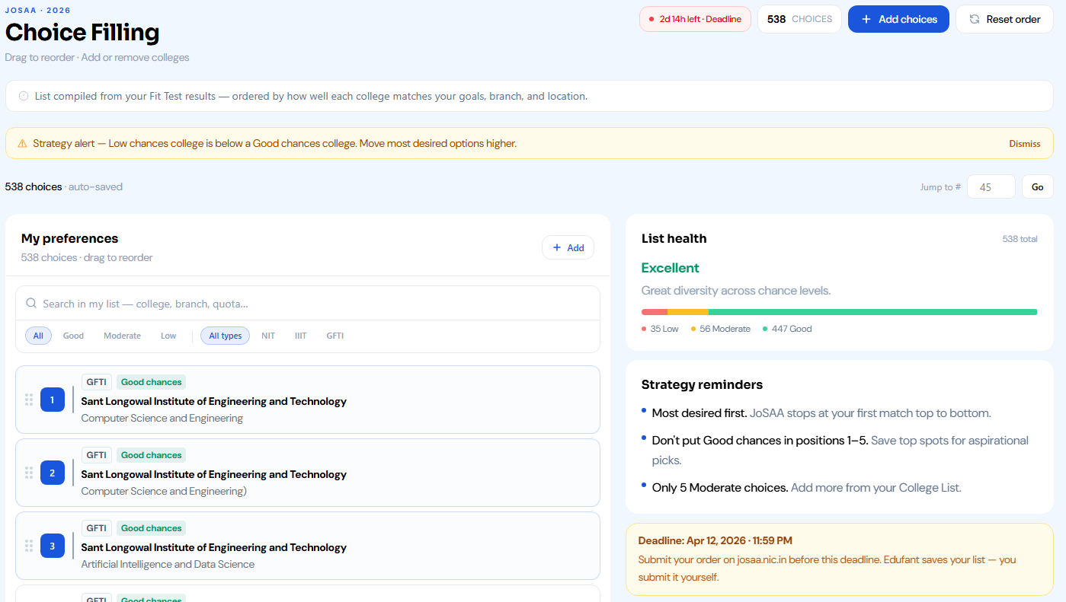This screenshot has width=1066, height=602.
Task: Grab the drag handle of choice 1
Action: [x=29, y=400]
